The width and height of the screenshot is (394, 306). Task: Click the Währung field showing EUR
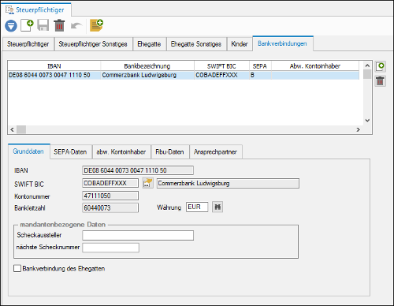(197, 207)
